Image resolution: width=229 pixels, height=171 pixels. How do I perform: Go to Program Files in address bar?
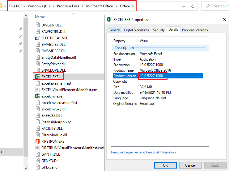tap(68, 6)
